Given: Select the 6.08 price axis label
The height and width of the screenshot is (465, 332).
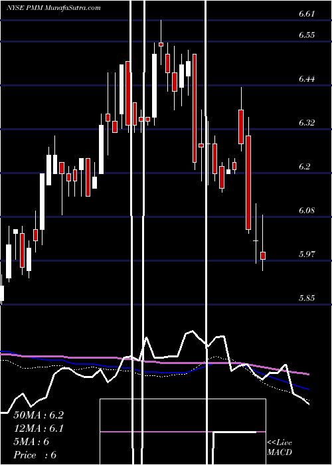Looking at the screenshot, I should tap(307, 211).
